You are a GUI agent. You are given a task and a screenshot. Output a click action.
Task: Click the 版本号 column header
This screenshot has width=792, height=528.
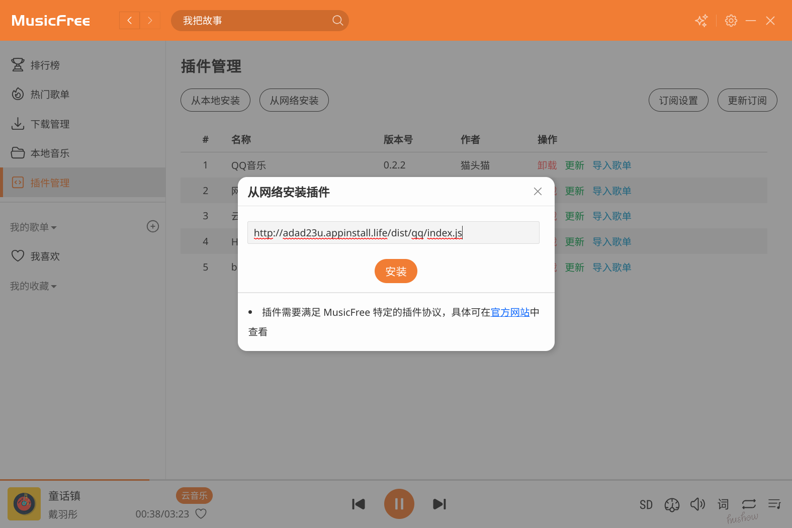398,140
